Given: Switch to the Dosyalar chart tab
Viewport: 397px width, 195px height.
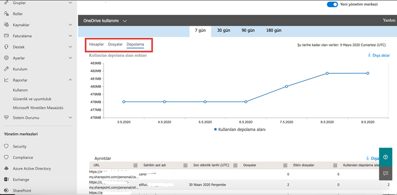Looking at the screenshot, I should point(115,44).
